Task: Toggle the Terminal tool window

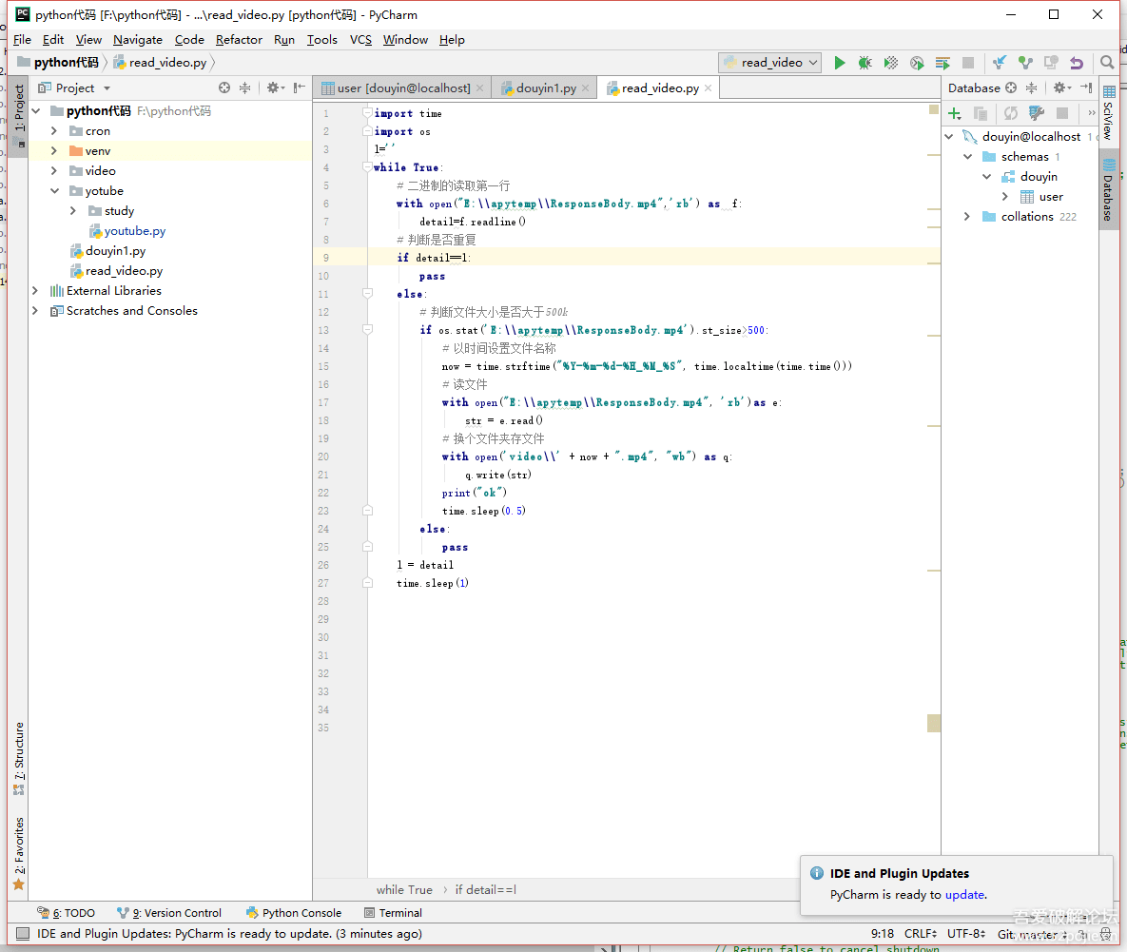Action: (393, 912)
